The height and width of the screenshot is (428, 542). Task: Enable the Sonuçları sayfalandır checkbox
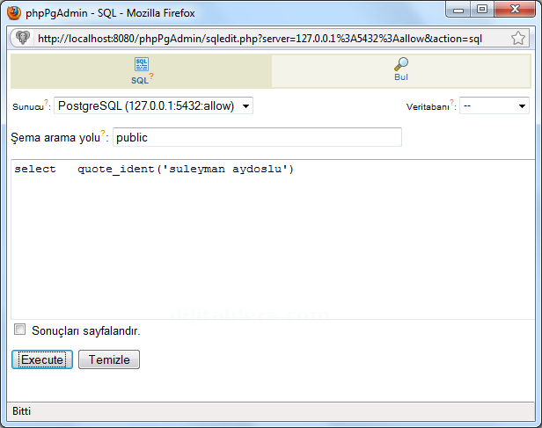[x=19, y=330]
